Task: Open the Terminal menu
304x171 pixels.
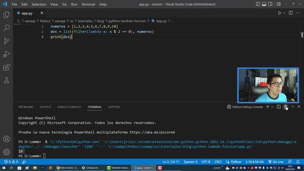Action: click(88, 4)
